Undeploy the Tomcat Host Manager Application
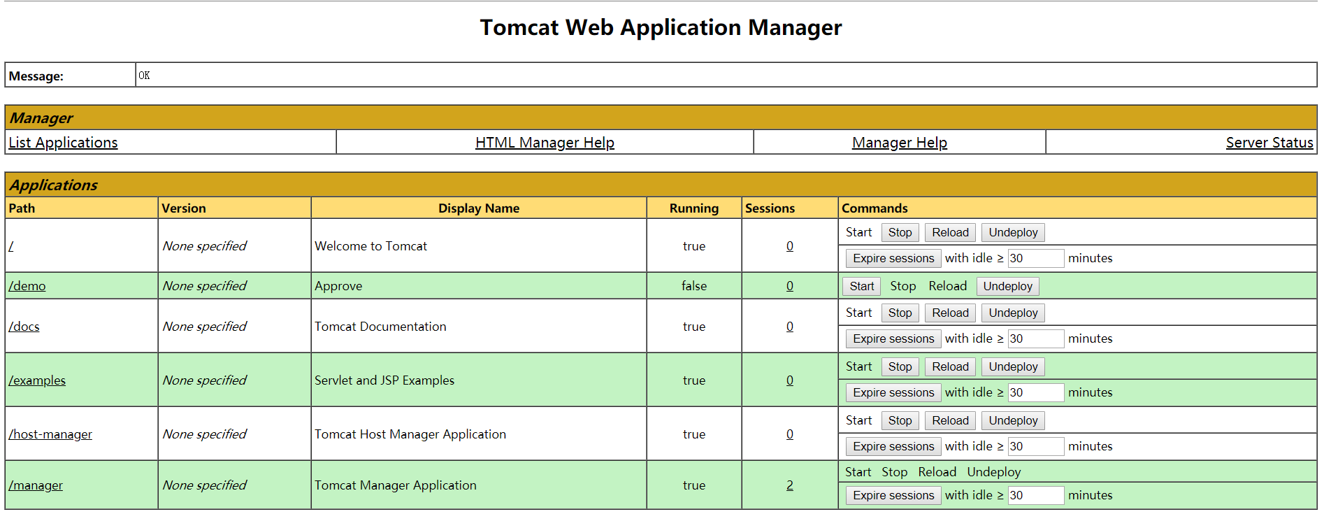 (1013, 421)
